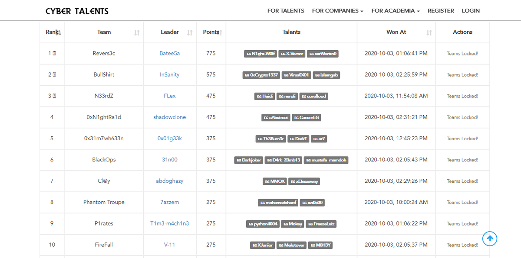Viewport: 521px width, 258px height.
Task: Click the 0xCrypto1337 talent badge
Action: pyautogui.click(x=261, y=75)
